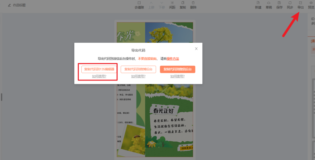Close the 导出代码 dialog

196,48
